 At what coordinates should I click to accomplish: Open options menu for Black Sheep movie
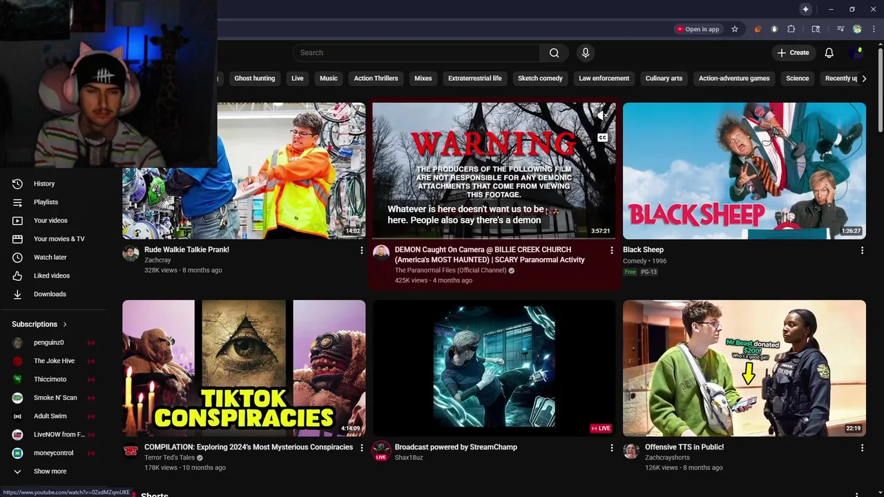(x=862, y=251)
